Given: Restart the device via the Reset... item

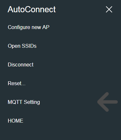Looking at the screenshot, I should 17,83.
